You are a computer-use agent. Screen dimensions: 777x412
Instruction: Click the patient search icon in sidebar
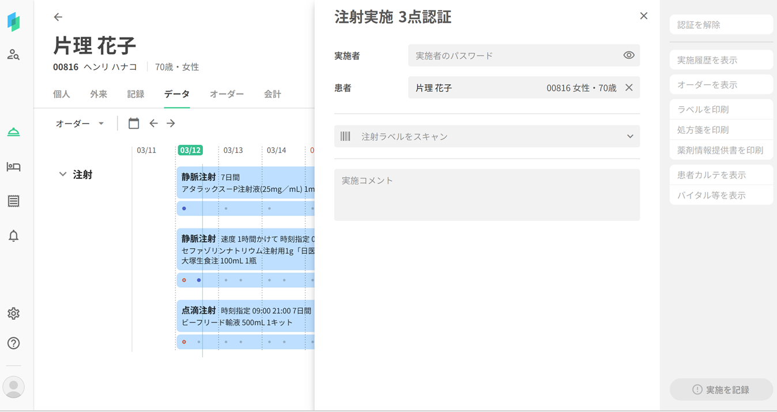click(x=13, y=55)
